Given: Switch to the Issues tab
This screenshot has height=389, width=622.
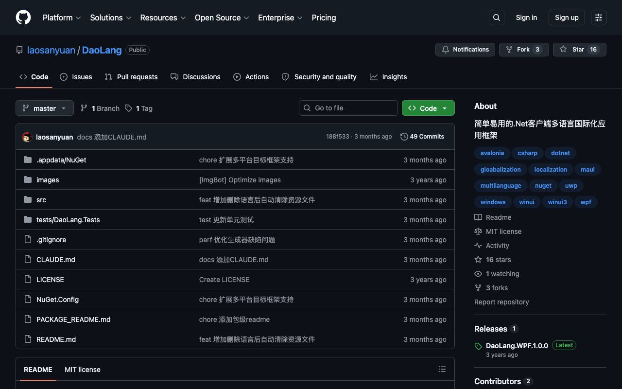Looking at the screenshot, I should [76, 77].
